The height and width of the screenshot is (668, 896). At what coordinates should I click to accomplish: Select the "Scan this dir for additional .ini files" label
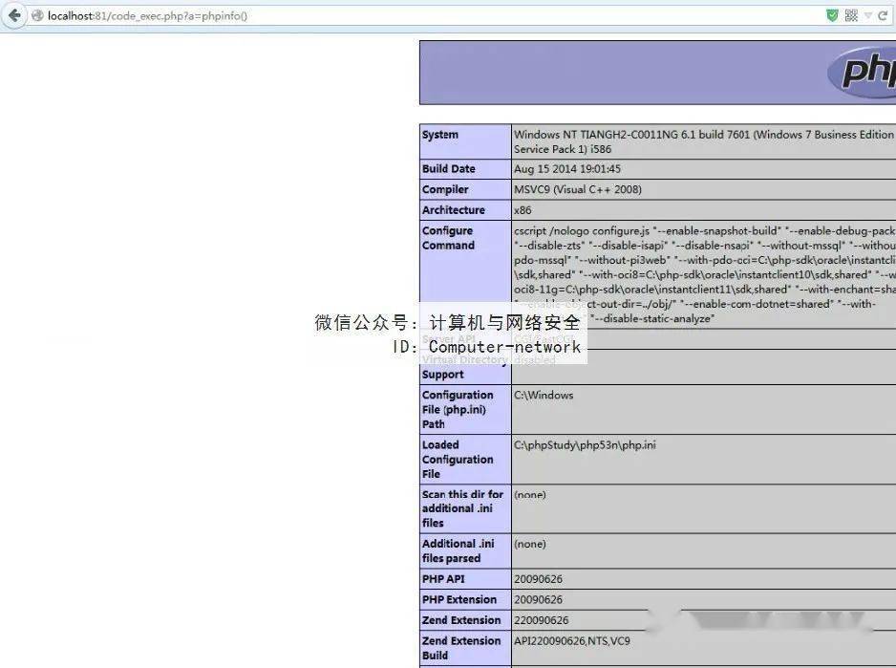pos(462,508)
